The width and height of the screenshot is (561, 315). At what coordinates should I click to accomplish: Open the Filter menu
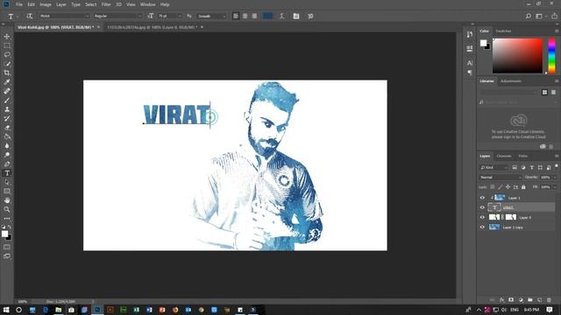point(106,4)
